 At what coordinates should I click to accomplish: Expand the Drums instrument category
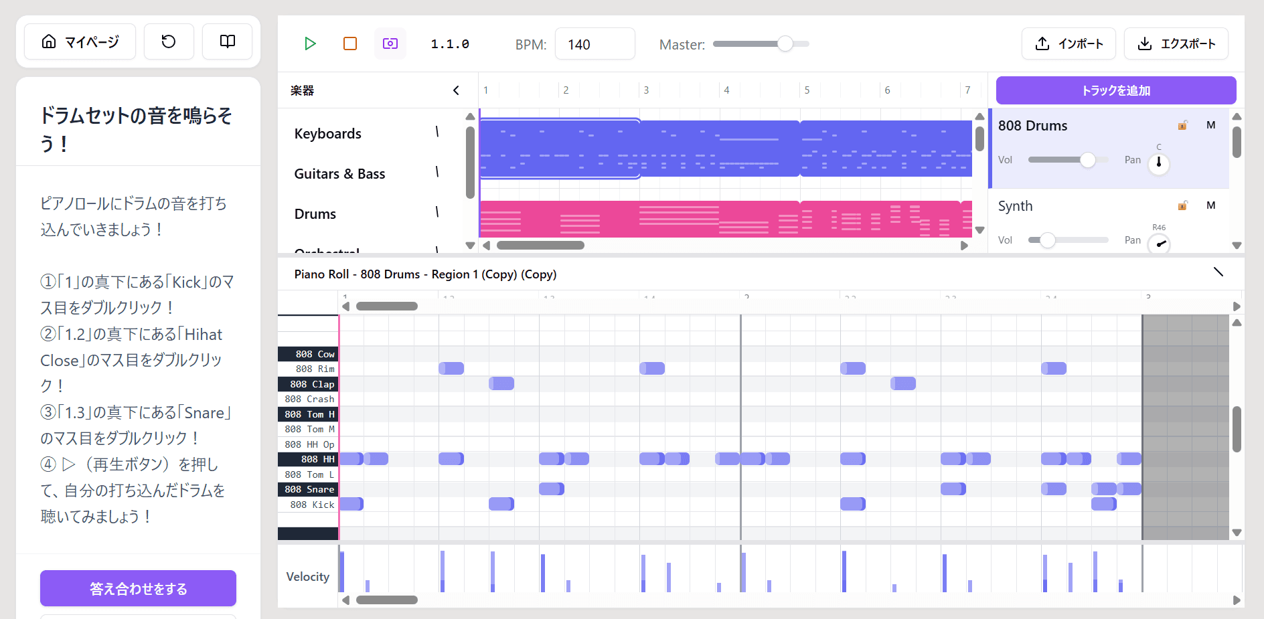point(437,212)
